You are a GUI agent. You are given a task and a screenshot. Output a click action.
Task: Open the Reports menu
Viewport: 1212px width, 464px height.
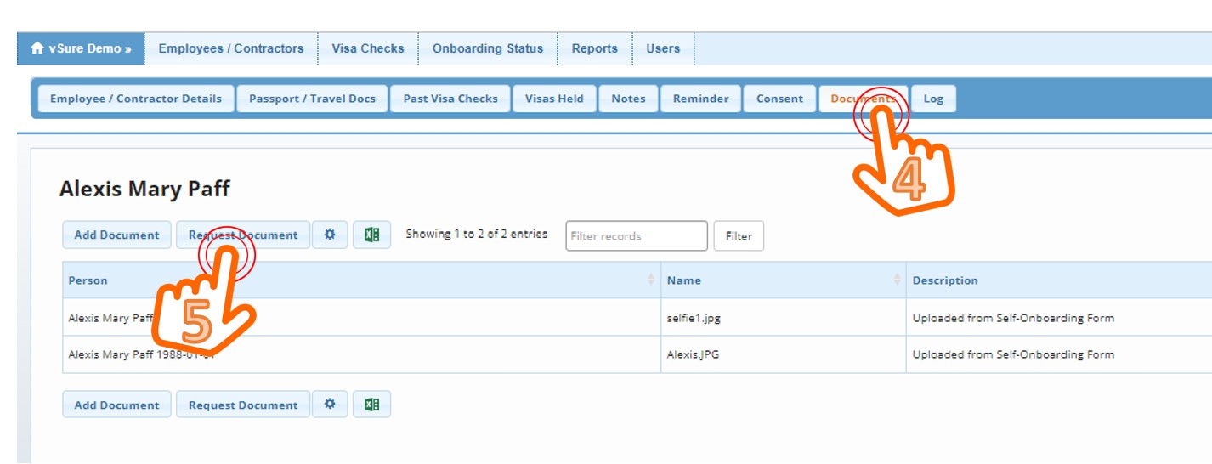coord(595,48)
